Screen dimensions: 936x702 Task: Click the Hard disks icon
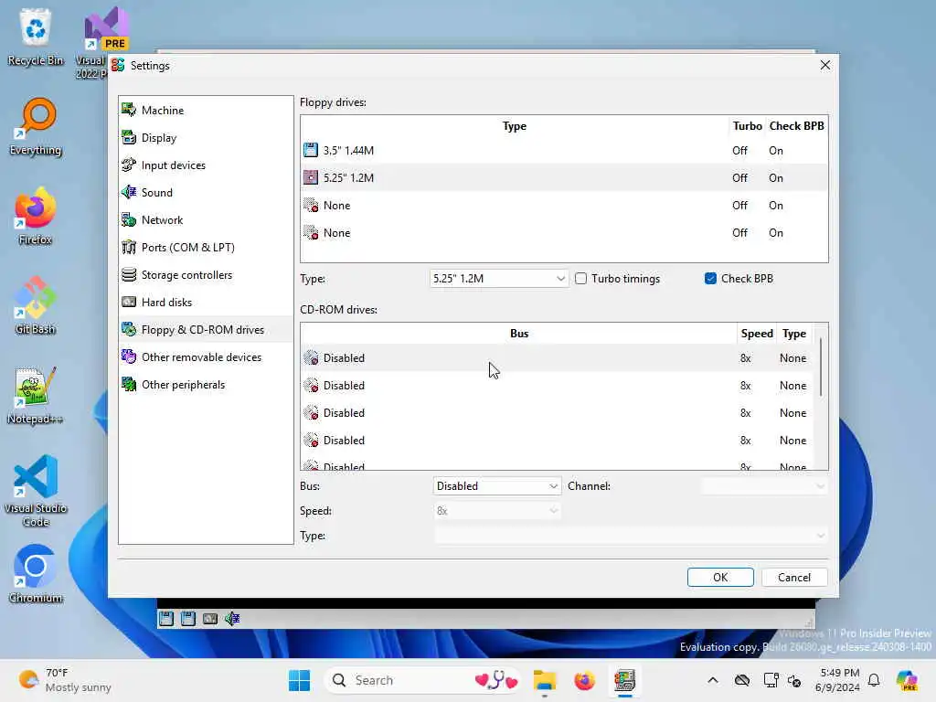(129, 302)
